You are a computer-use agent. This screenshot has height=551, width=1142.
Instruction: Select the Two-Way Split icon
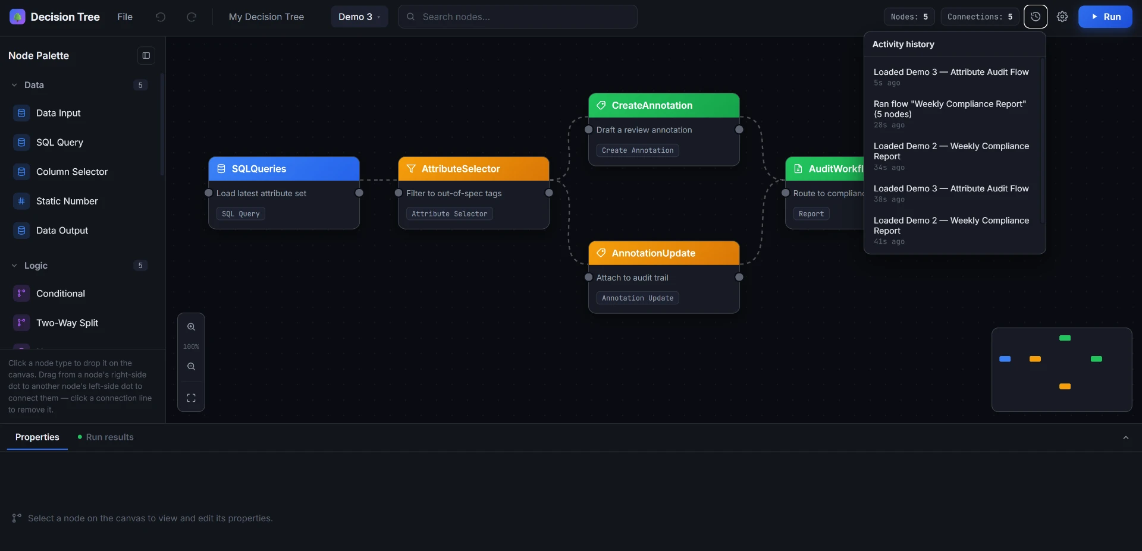tap(21, 323)
